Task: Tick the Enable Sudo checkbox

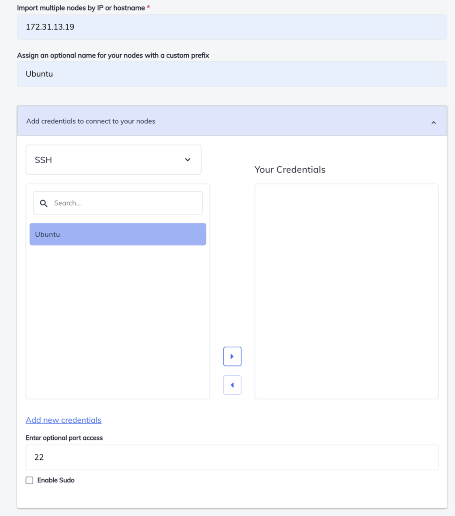Action: [30, 480]
